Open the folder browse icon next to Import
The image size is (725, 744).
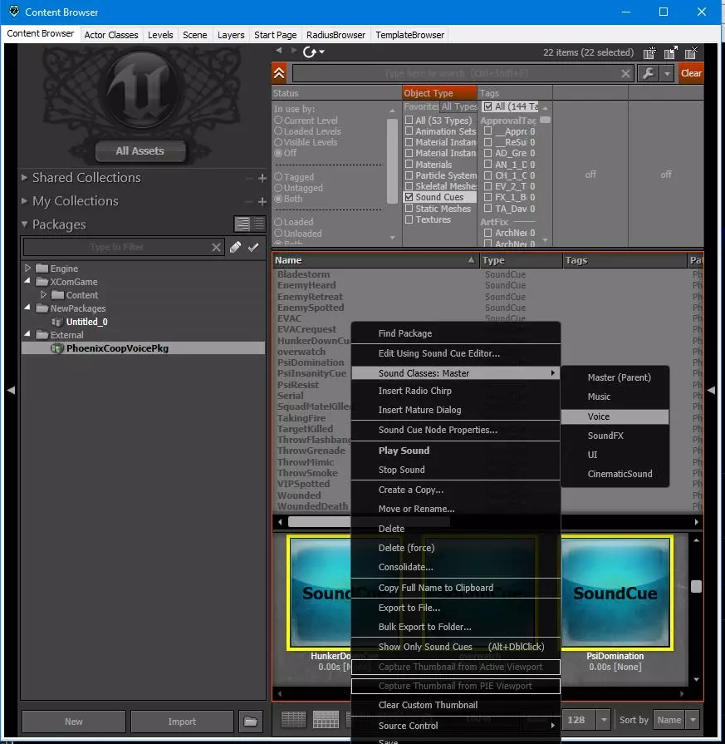251,722
